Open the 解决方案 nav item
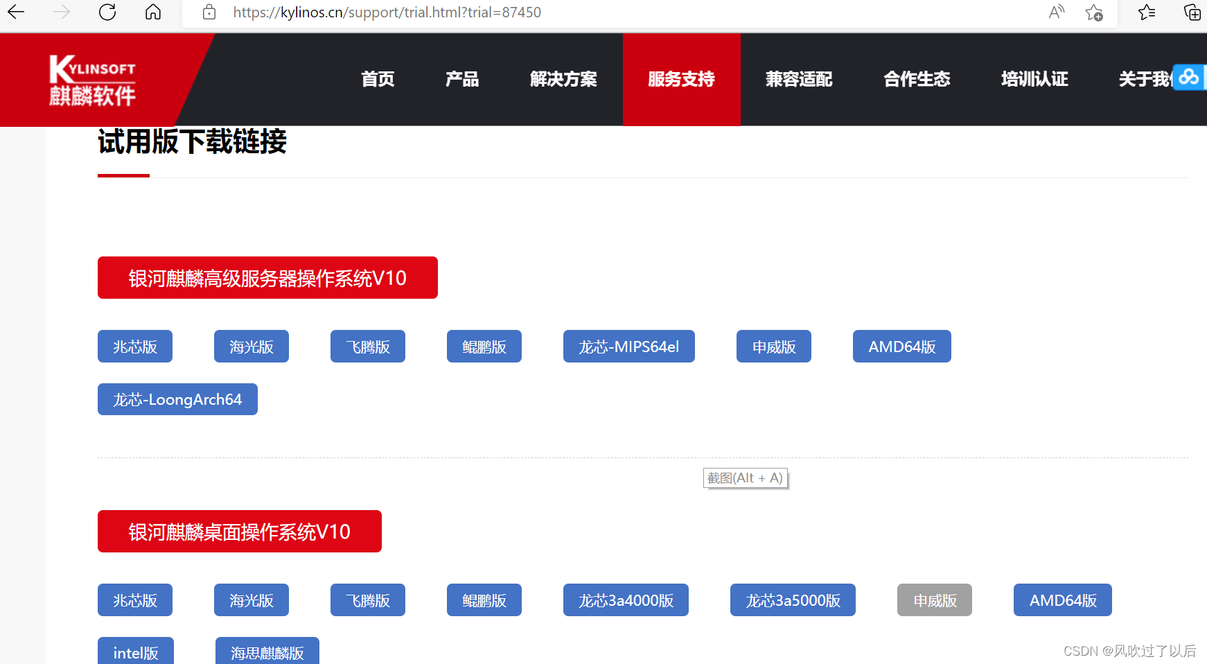 coord(563,79)
